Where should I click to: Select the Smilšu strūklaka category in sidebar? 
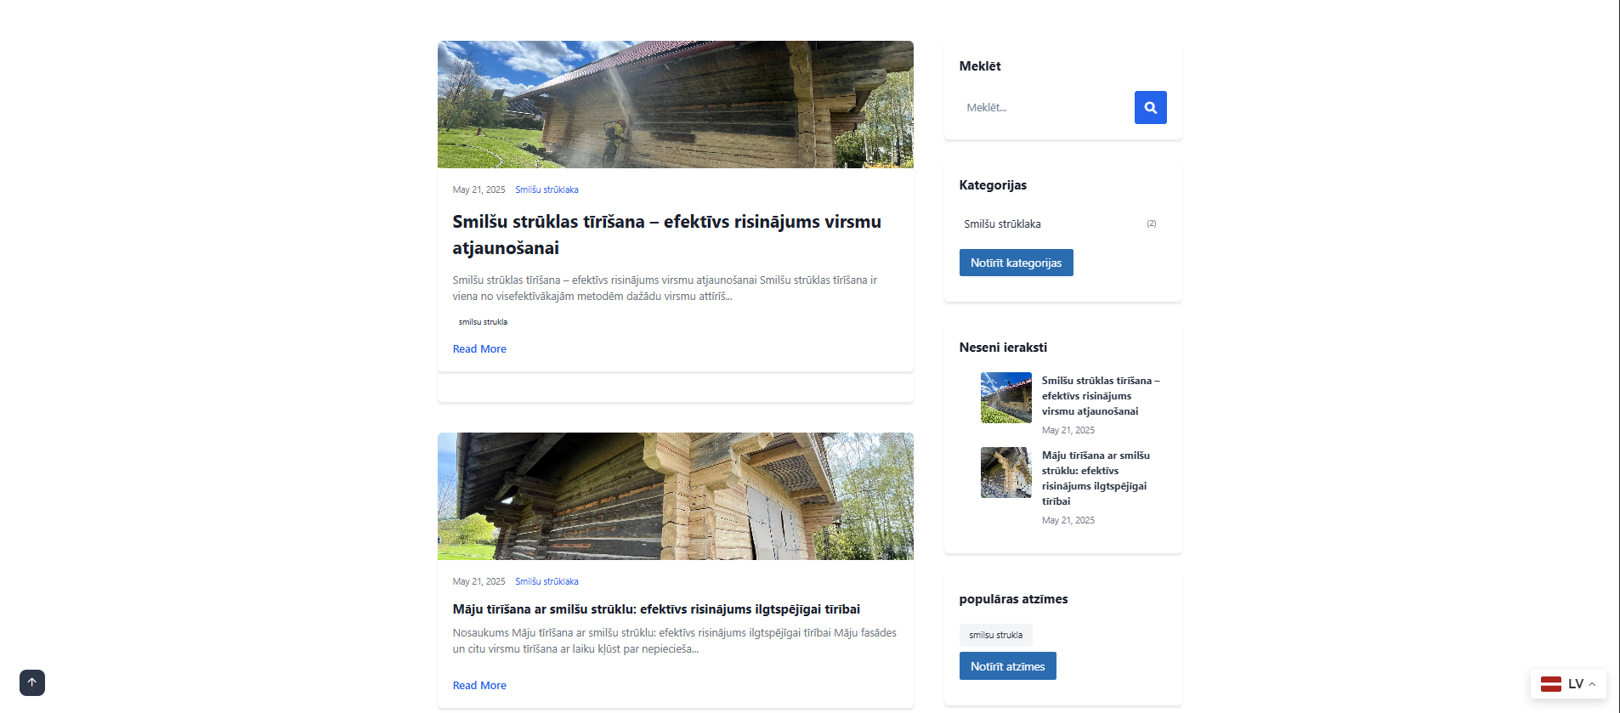pyautogui.click(x=1002, y=224)
